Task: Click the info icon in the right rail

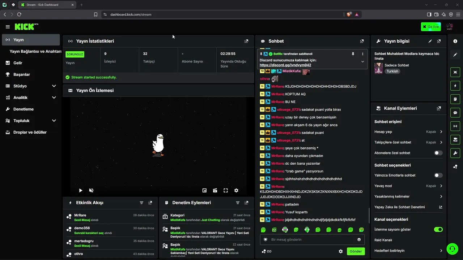Action: 455,41
